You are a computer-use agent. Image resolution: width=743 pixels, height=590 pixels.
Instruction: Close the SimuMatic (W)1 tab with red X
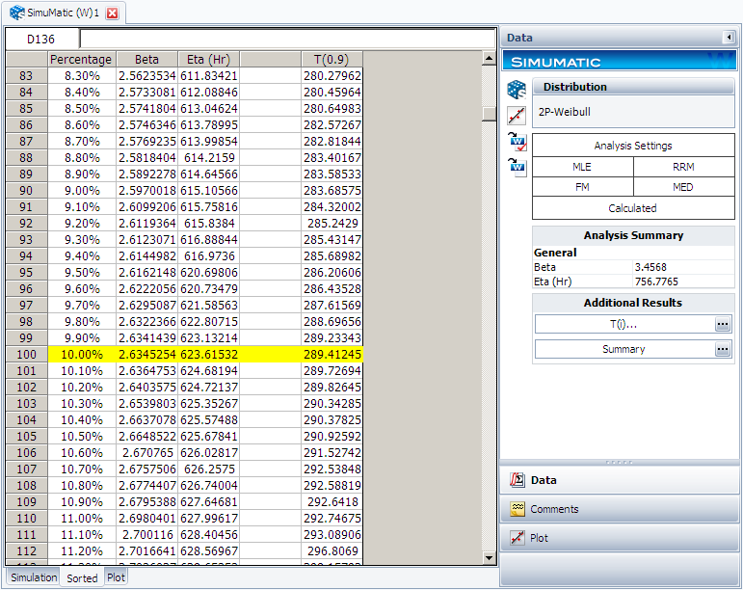tap(112, 13)
